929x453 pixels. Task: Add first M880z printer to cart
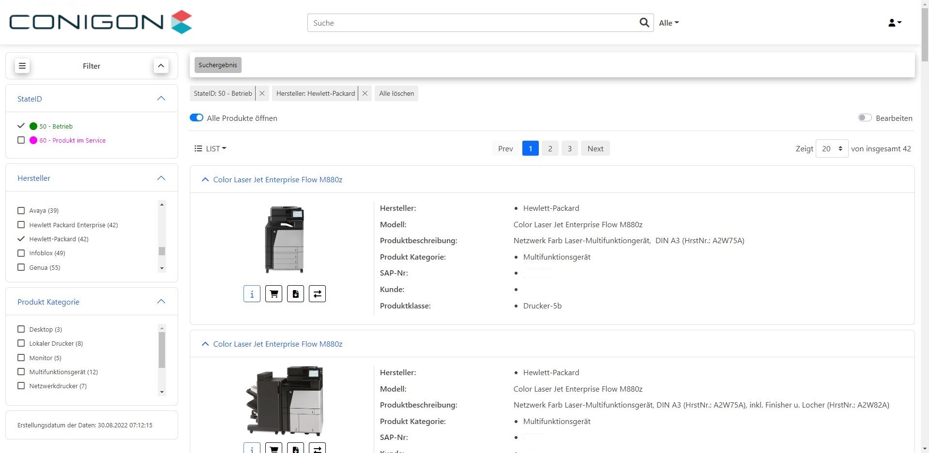(x=274, y=293)
